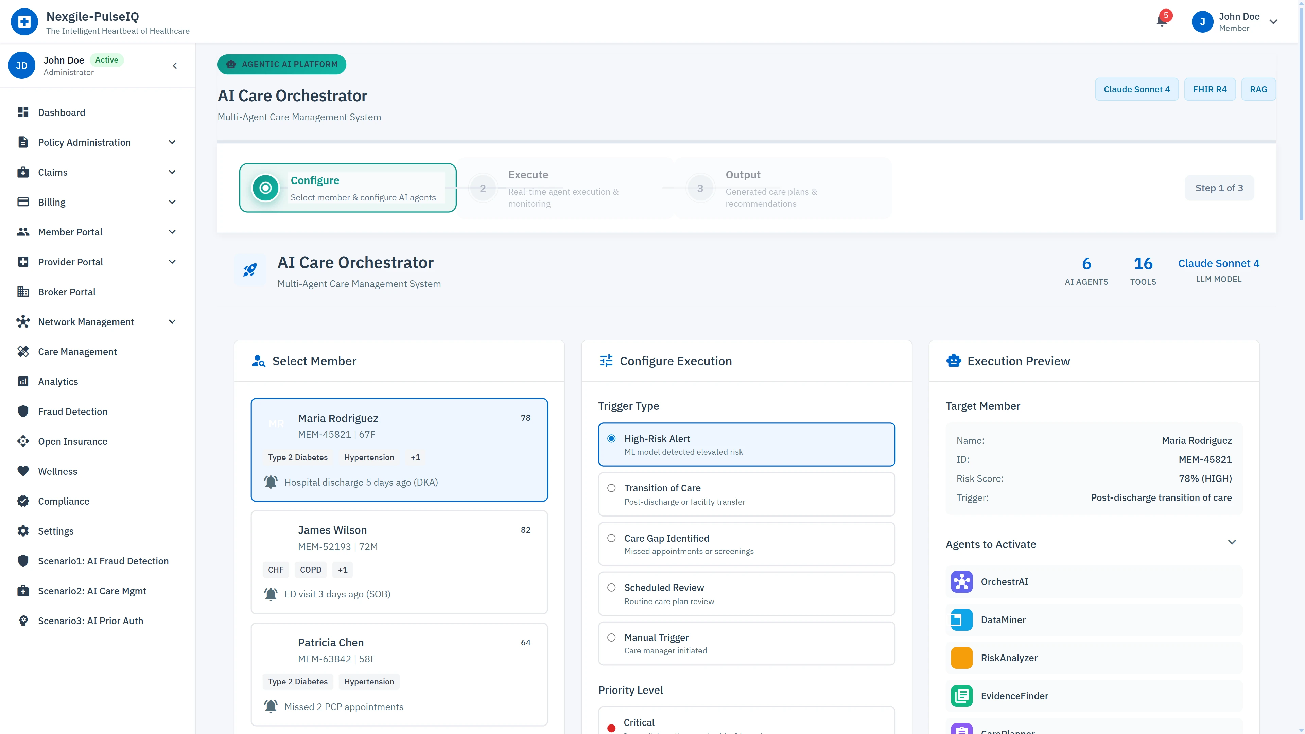Viewport: 1305px width, 734px height.
Task: Collapse the Agents to Activate list
Action: (1233, 543)
